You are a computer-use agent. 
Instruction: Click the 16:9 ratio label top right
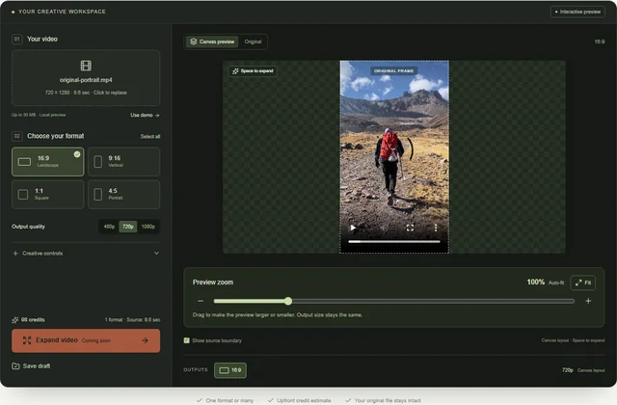[600, 41]
